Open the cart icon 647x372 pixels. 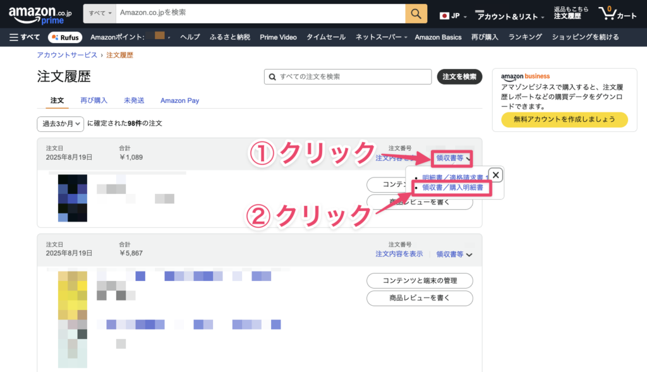(x=618, y=14)
